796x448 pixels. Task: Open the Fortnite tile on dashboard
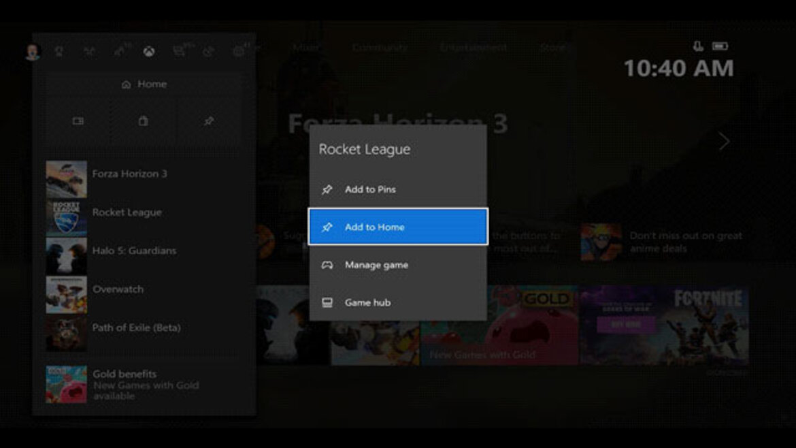coord(664,325)
